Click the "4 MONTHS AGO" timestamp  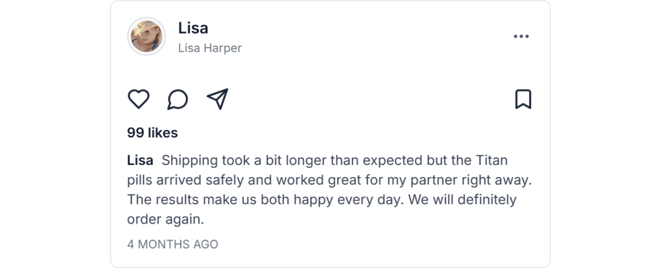(x=172, y=244)
